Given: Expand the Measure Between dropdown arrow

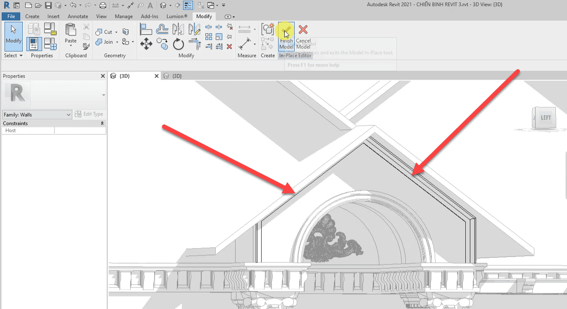Looking at the screenshot, I should [255, 29].
